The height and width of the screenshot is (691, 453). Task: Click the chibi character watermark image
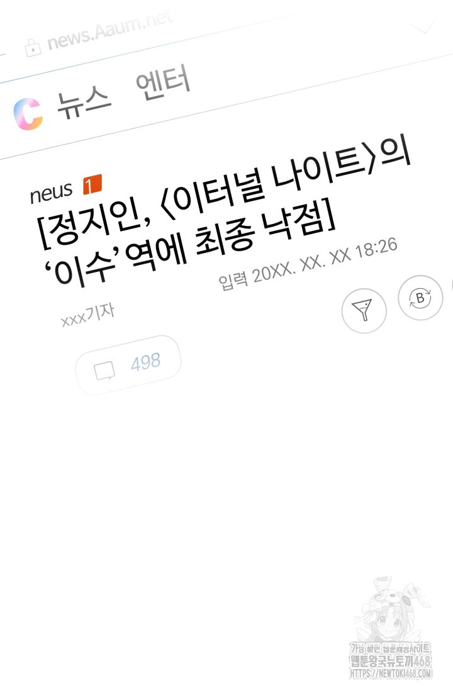click(x=388, y=608)
